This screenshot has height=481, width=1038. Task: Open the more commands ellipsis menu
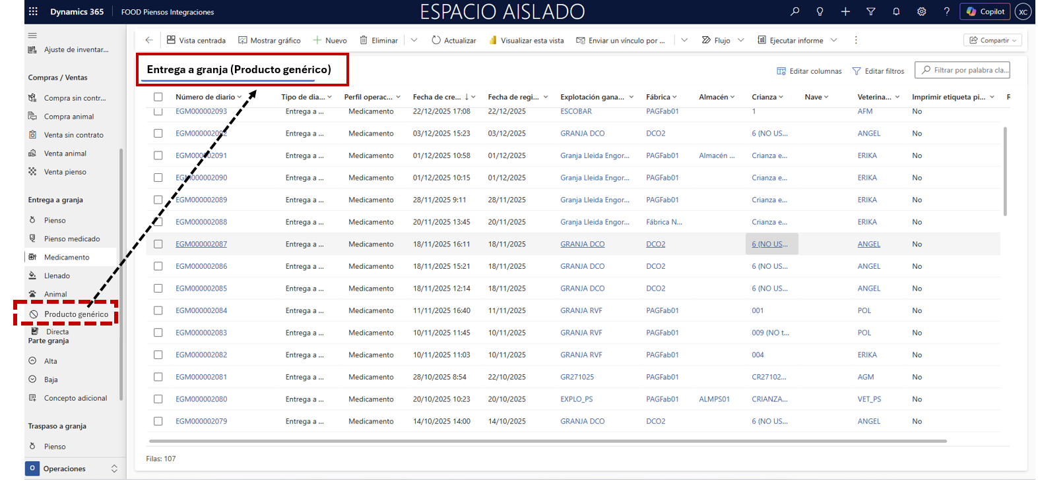click(856, 40)
